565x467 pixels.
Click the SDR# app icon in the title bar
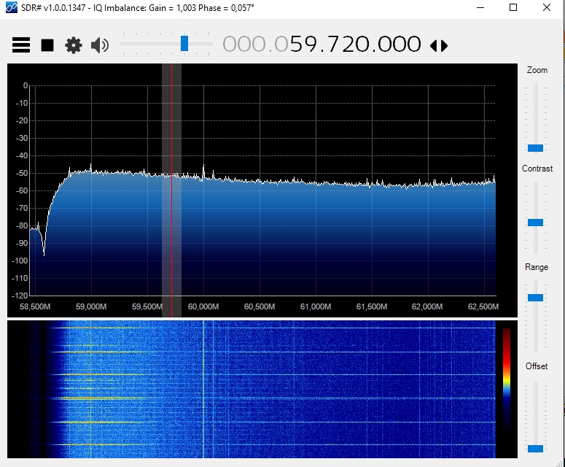pos(12,7)
